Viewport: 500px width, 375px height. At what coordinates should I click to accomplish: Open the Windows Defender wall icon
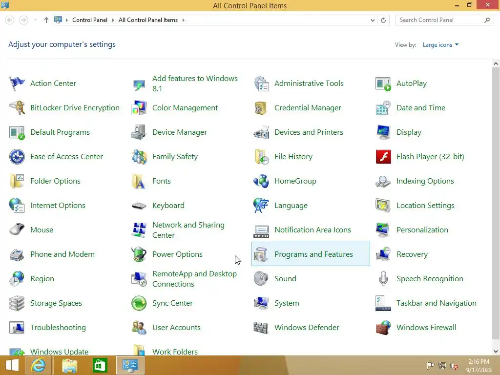point(261,328)
